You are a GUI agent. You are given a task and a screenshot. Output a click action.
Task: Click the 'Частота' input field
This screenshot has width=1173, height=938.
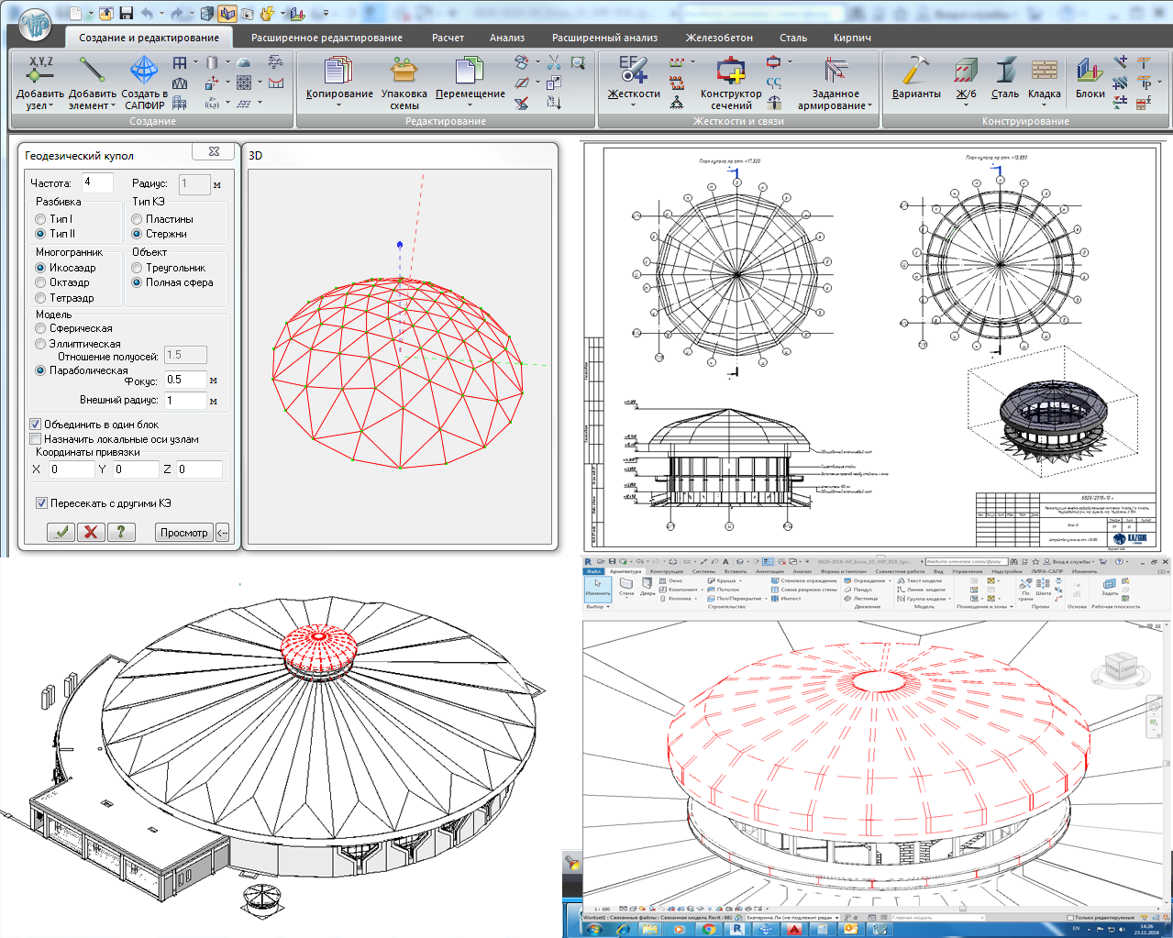[x=97, y=182]
